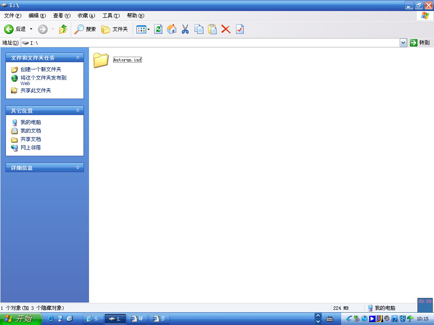Click the 转到 Go button
Viewport: 434px width, 325px height.
(x=420, y=43)
